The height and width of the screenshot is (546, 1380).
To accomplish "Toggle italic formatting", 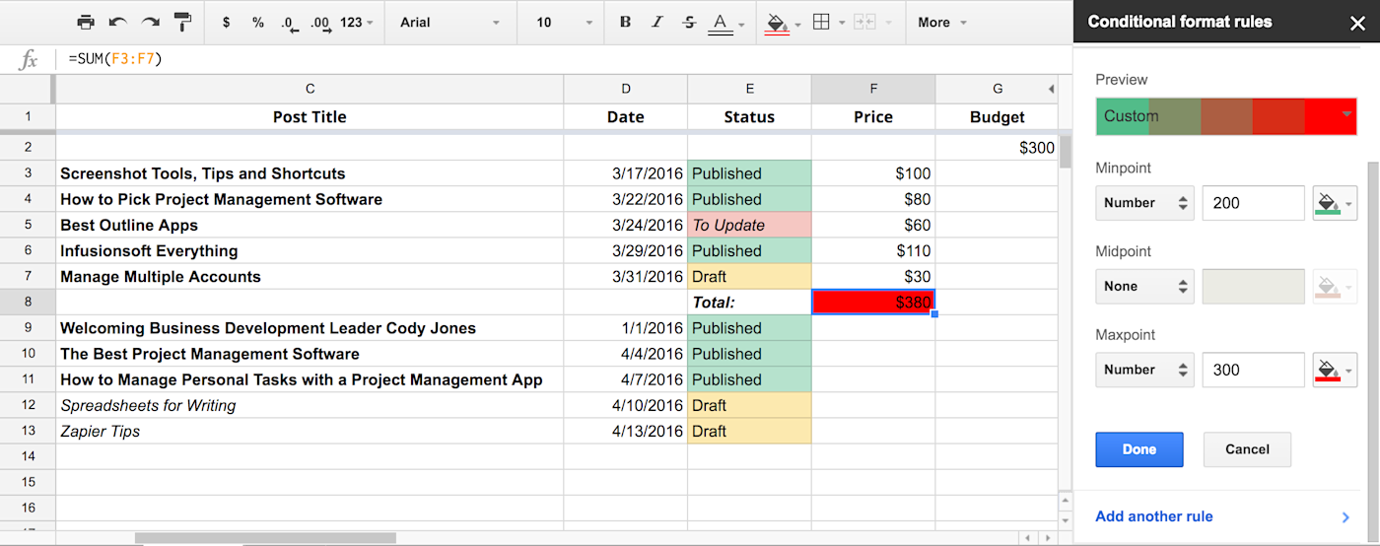I will (x=656, y=22).
